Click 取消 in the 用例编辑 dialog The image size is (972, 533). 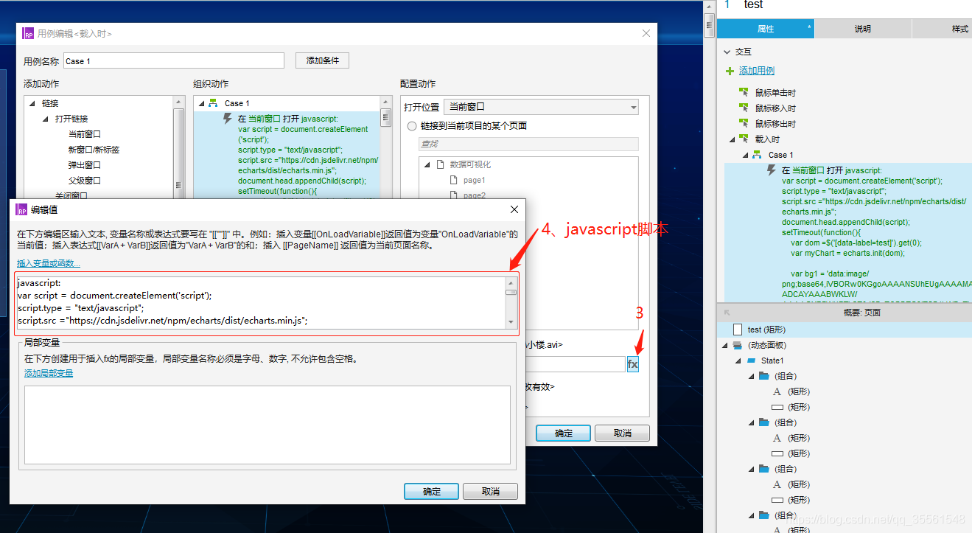[x=623, y=433]
